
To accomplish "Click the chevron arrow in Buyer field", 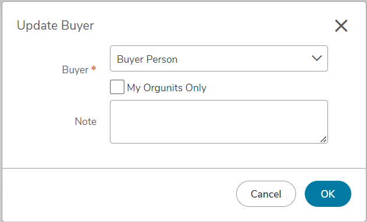I will pyautogui.click(x=316, y=58).
